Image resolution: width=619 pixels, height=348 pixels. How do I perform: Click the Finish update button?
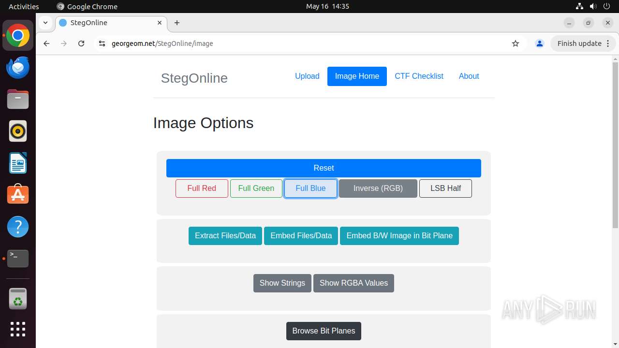point(583,43)
